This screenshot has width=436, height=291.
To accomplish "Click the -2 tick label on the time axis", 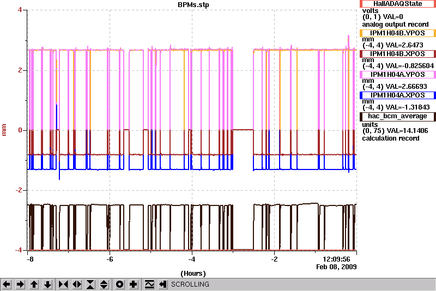I will pos(274,259).
